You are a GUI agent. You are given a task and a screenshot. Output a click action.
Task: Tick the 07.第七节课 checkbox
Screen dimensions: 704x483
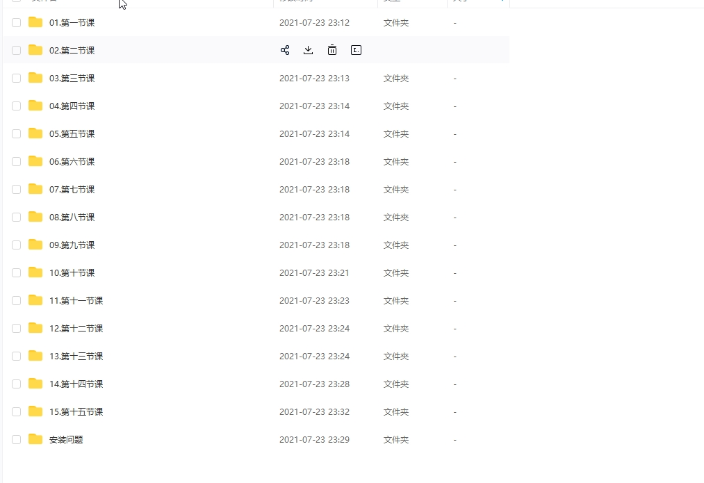16,190
